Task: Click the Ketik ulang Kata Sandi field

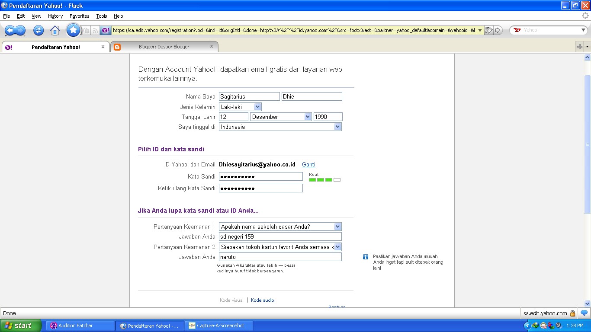Action: point(261,188)
